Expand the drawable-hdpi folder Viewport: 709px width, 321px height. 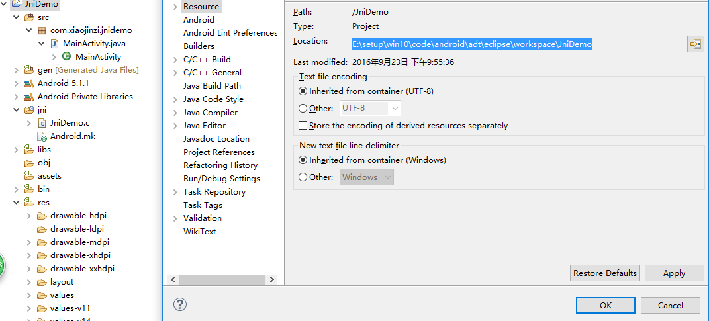(29, 216)
